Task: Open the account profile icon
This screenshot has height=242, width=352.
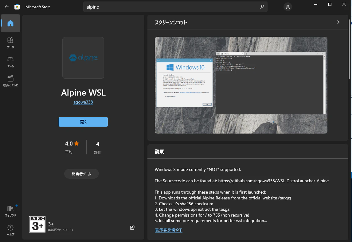Action: pos(287,7)
